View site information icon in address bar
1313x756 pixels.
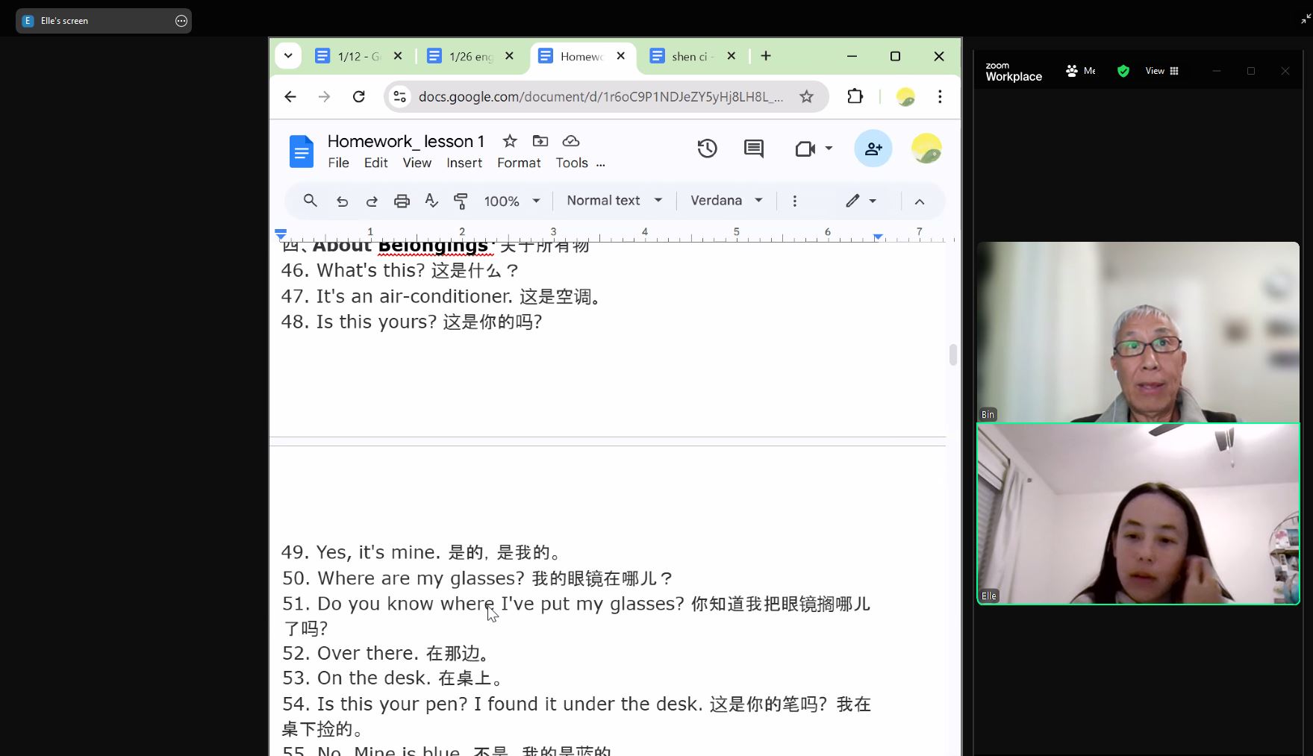[x=401, y=96]
